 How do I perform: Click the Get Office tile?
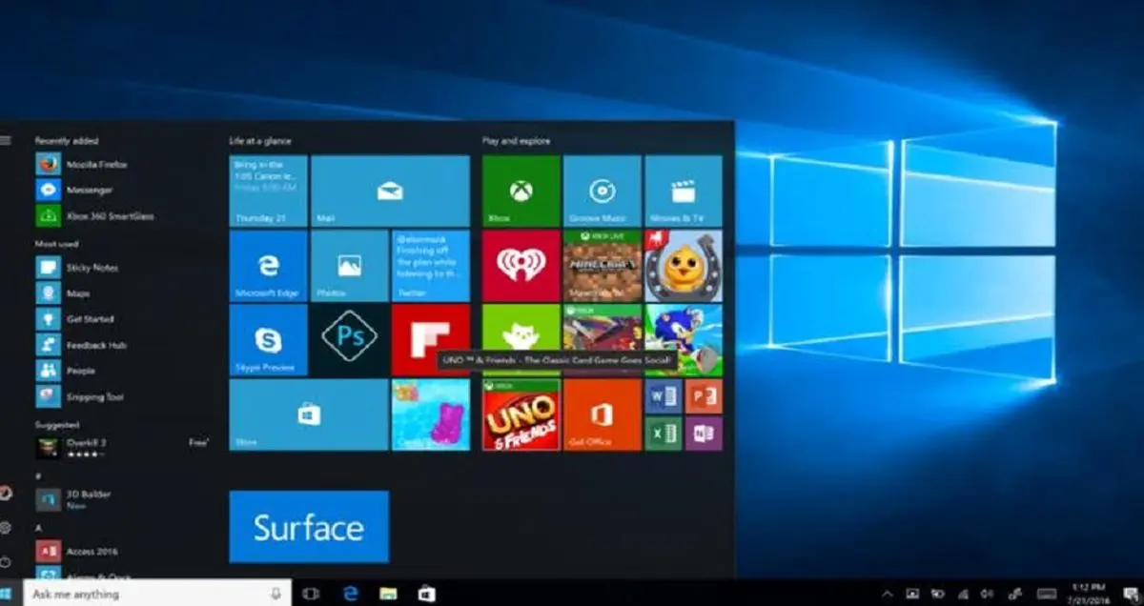602,415
